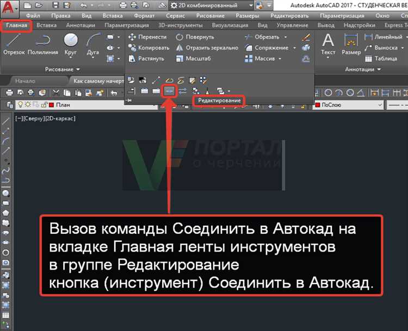The image size is (408, 331).
Task: Select the Круг circle tool
Action: click(x=71, y=44)
